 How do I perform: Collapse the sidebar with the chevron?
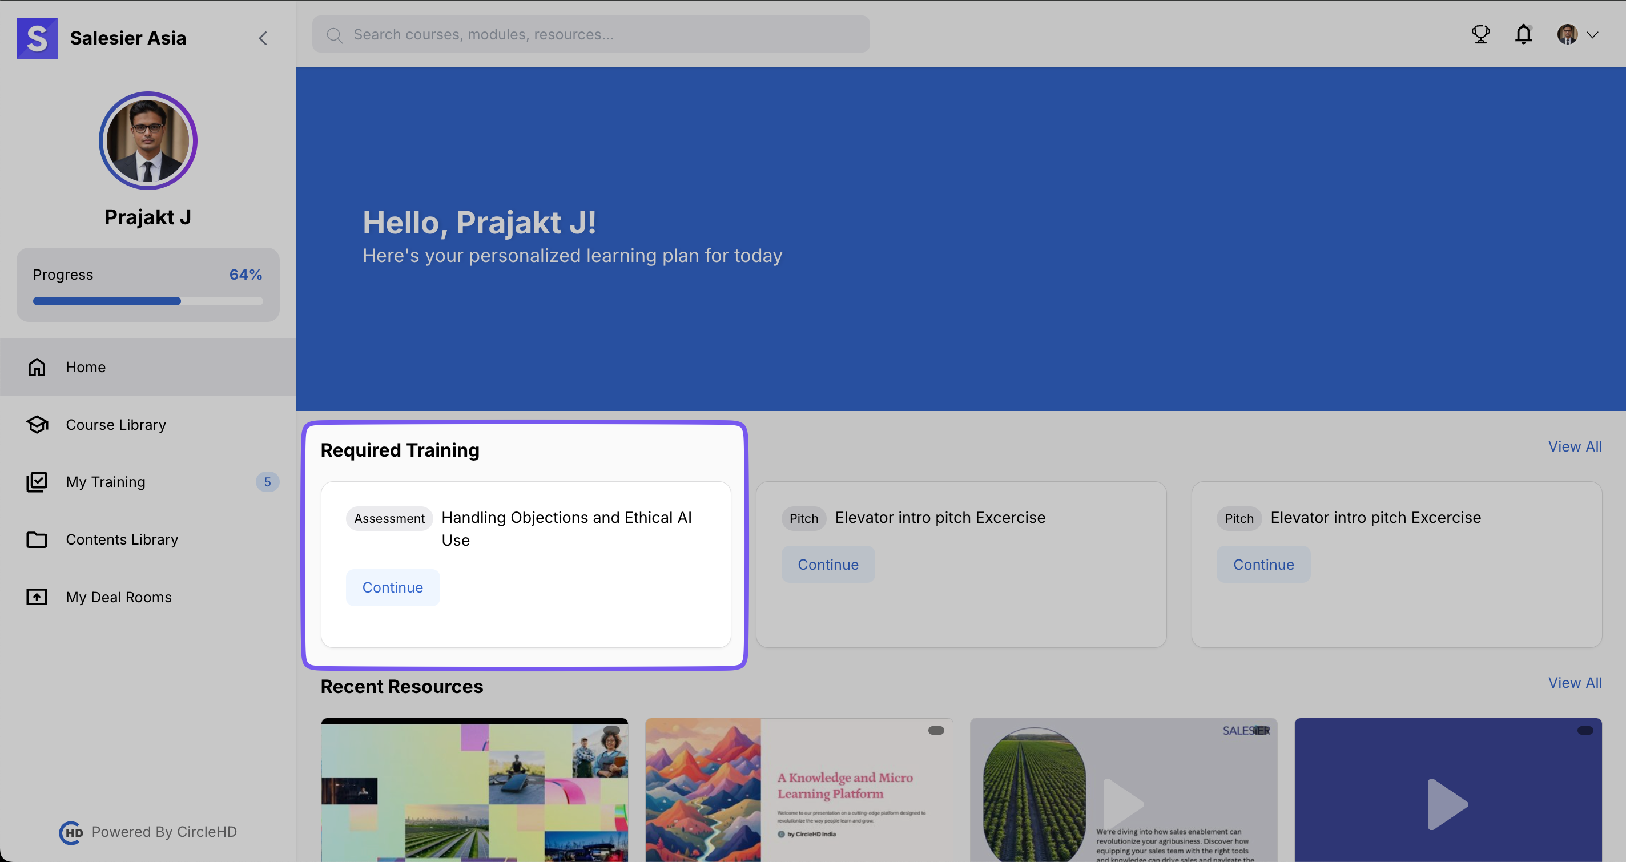(263, 38)
